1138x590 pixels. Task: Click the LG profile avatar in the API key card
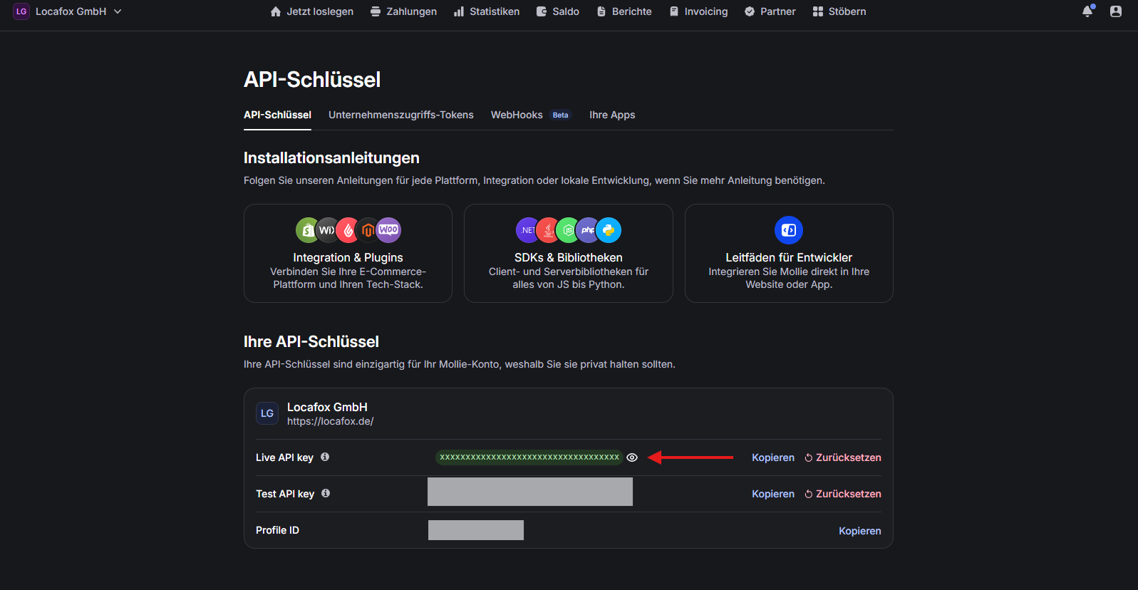[x=267, y=413]
